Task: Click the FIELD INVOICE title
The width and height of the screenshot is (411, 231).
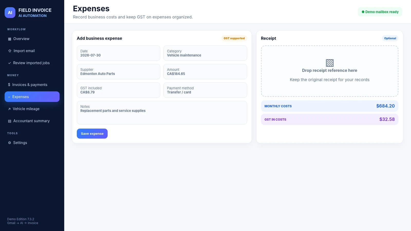Action: pos(35,10)
